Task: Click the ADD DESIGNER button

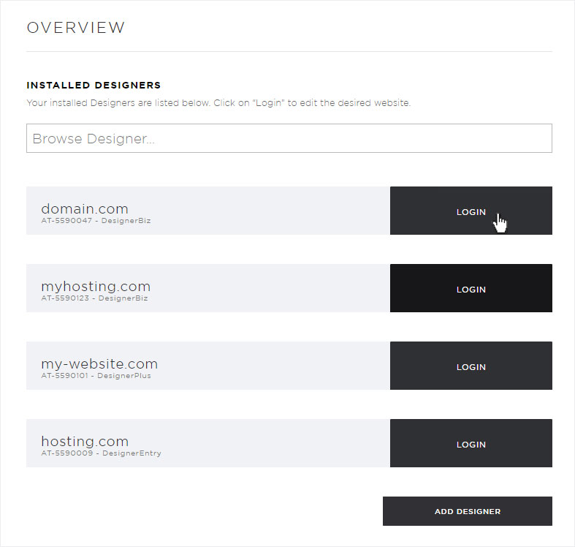Action: pos(467,511)
